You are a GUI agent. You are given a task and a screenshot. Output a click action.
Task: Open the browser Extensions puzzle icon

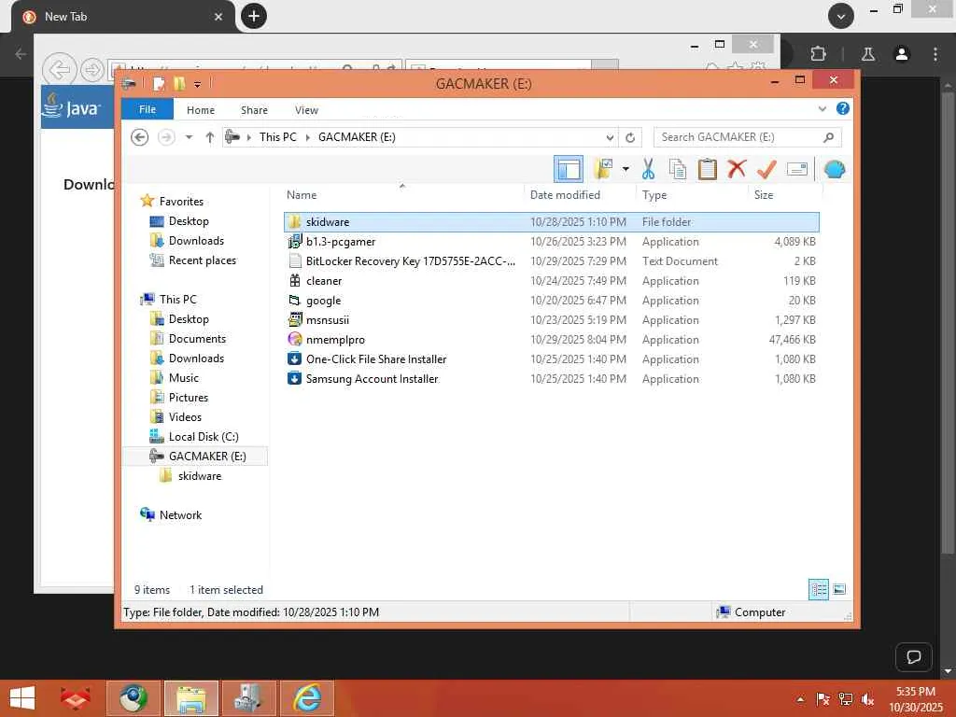click(818, 53)
